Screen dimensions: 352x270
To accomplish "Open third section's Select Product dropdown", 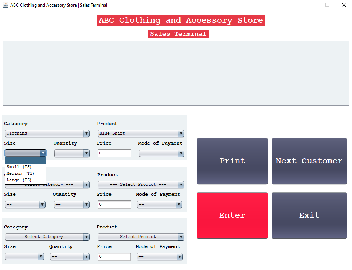I will pyautogui.click(x=141, y=237).
